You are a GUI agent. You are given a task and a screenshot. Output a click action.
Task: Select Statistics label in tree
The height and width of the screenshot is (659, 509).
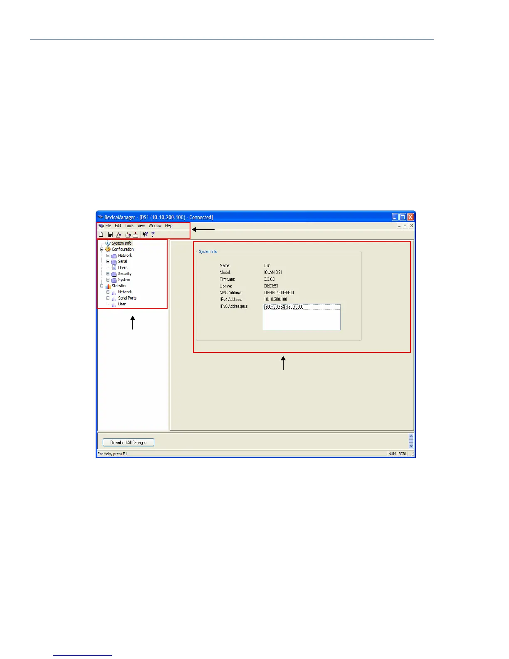[x=119, y=286]
